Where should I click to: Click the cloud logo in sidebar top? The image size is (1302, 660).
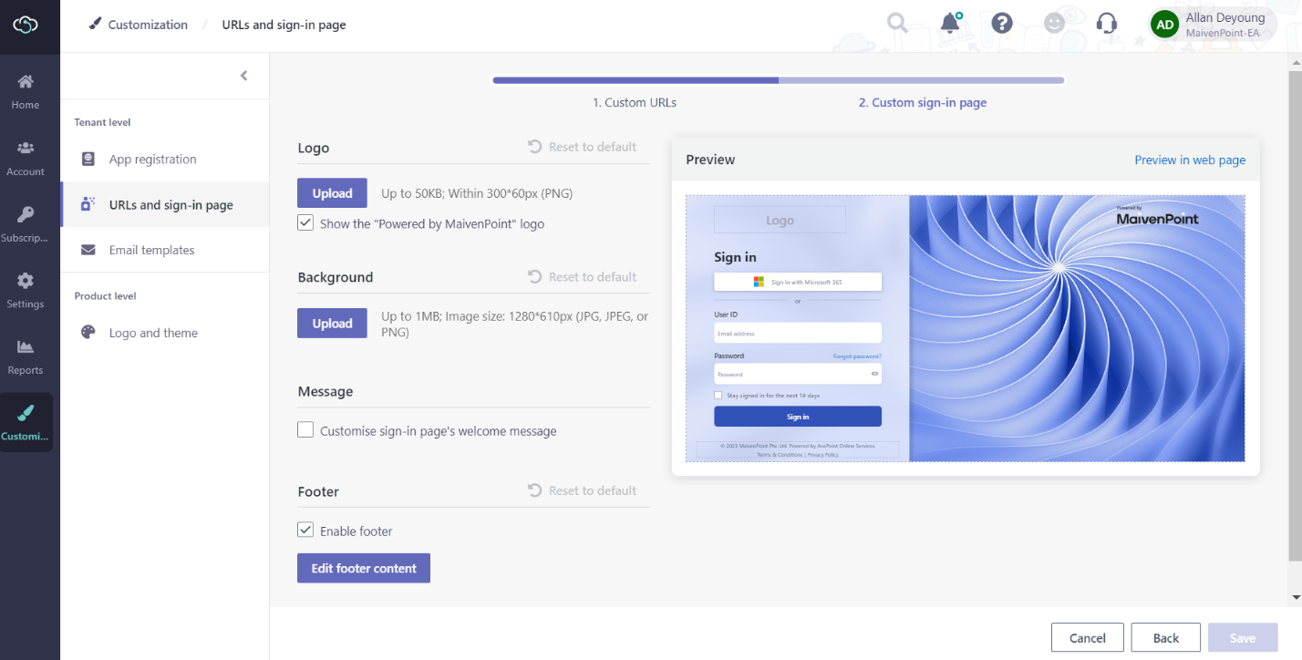(x=26, y=25)
